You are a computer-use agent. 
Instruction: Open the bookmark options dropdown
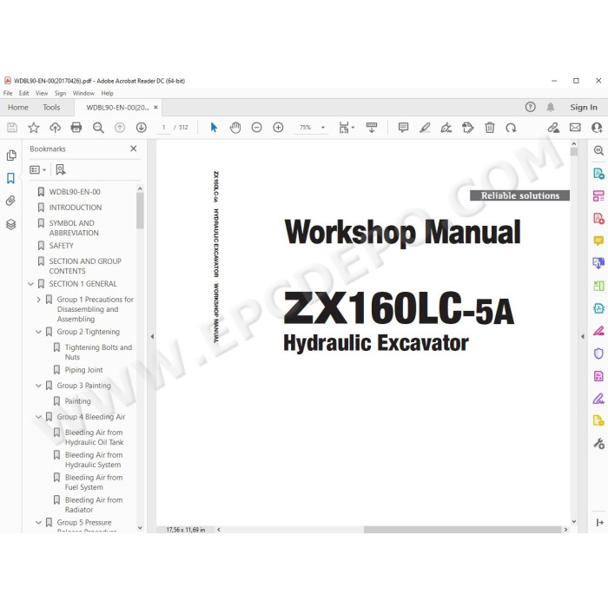37,170
